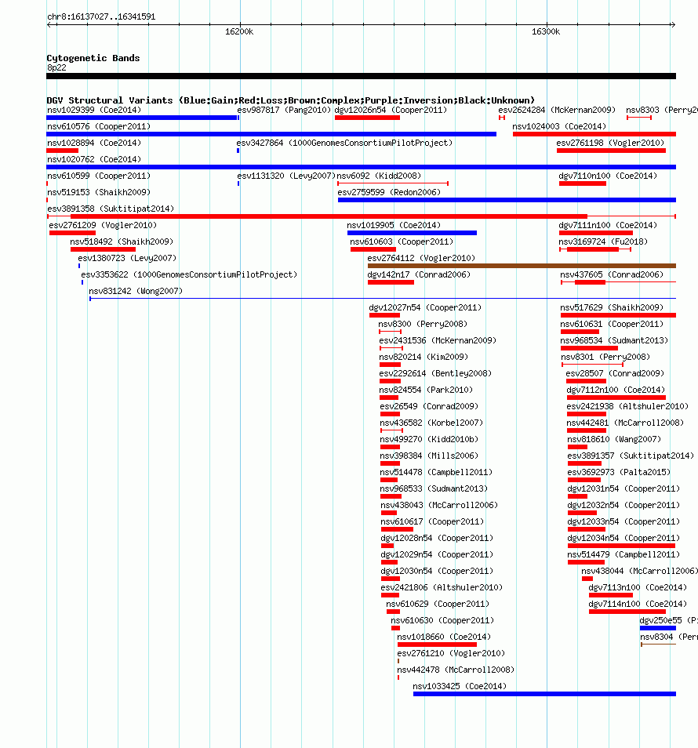
Task: Click esv3692973 (Palta2015) label
Action: [619, 472]
